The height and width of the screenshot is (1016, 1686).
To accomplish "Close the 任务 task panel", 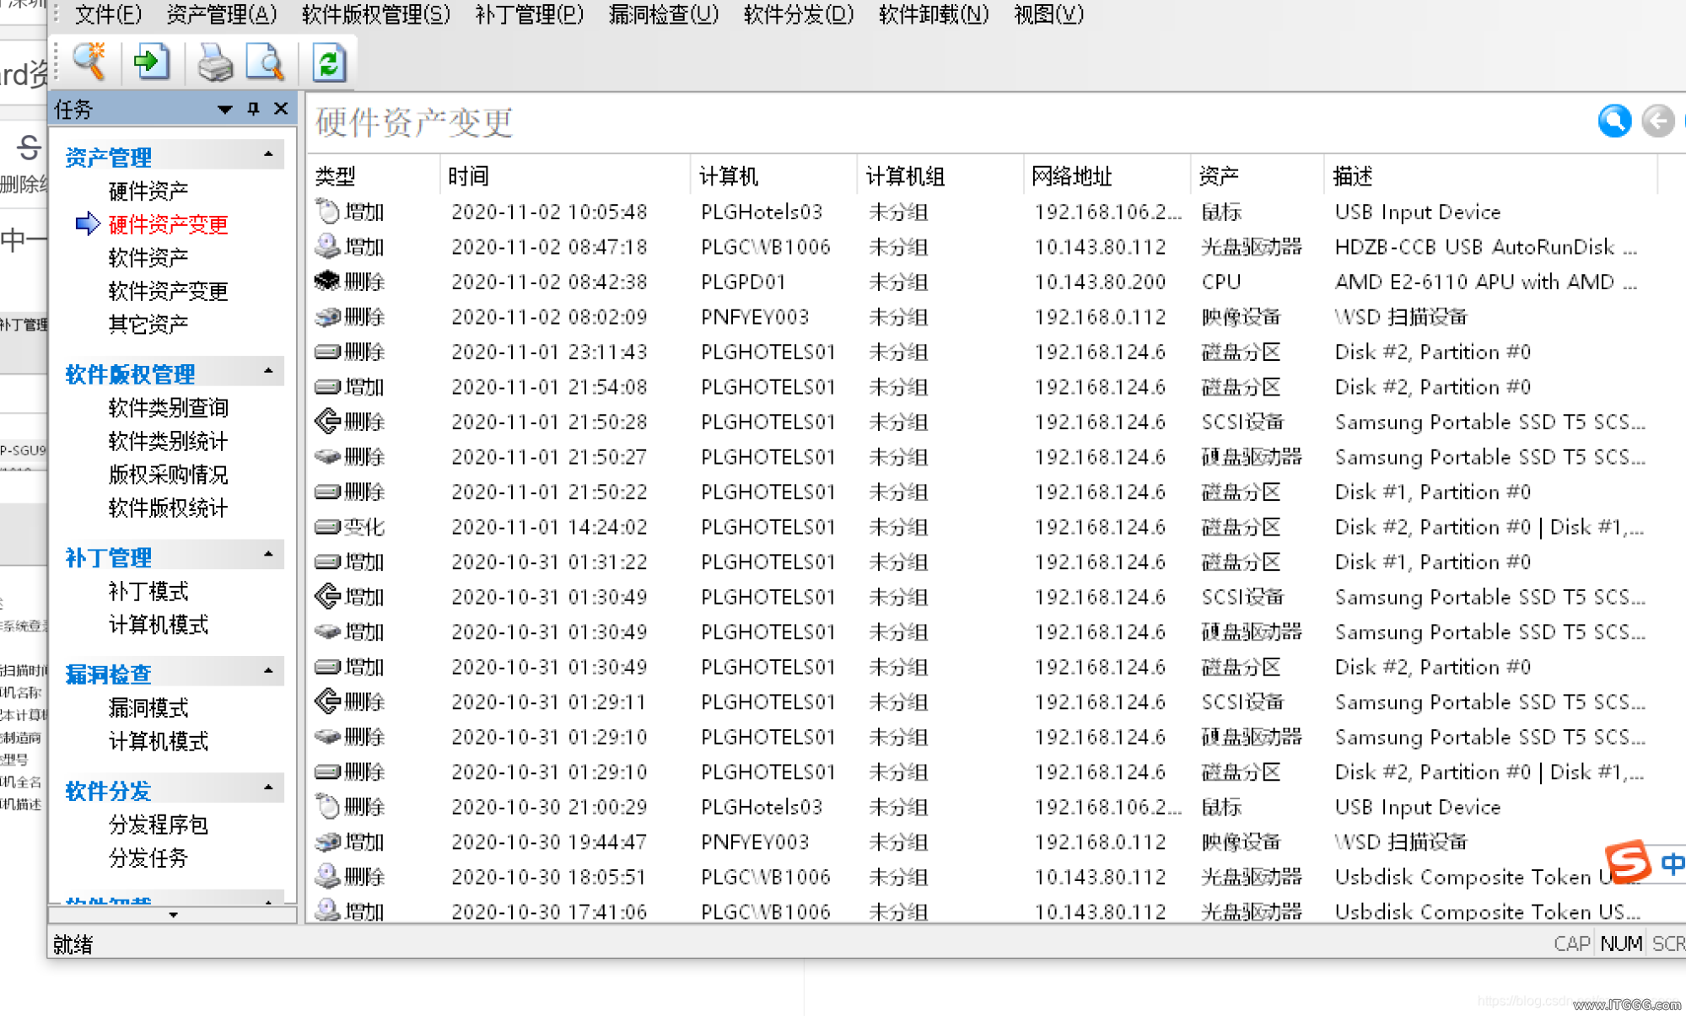I will (x=281, y=109).
